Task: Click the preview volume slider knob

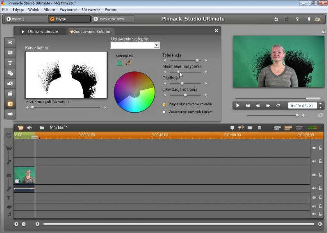Action: click(297, 115)
